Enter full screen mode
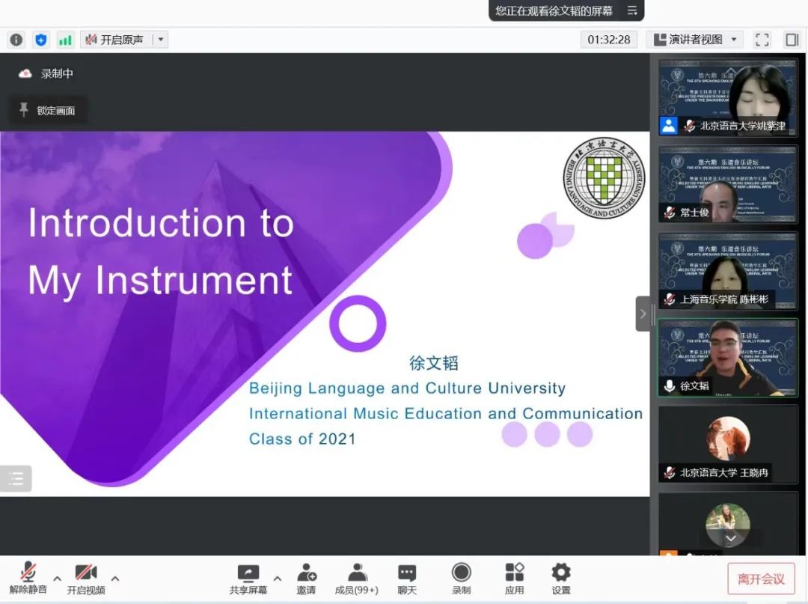808x604 pixels. pos(762,40)
